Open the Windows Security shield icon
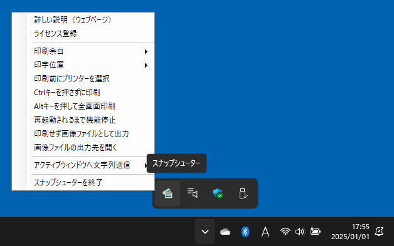This screenshot has width=394, height=246. [x=218, y=193]
